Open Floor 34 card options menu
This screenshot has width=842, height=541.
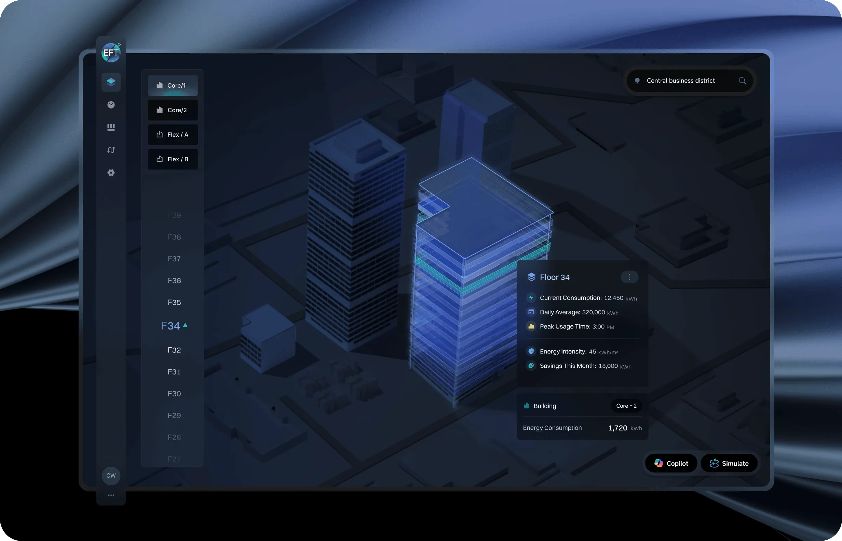(629, 277)
